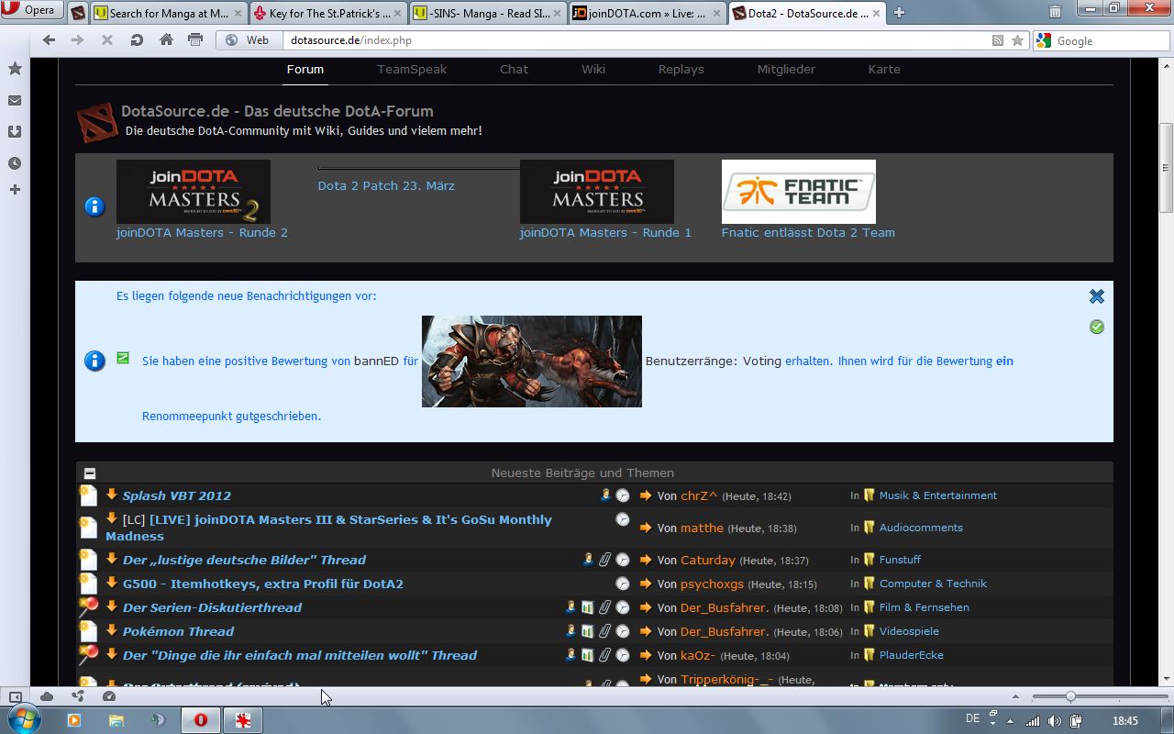The image size is (1174, 734).
Task: Click the zoom slider handle in status bar
Action: click(1070, 696)
